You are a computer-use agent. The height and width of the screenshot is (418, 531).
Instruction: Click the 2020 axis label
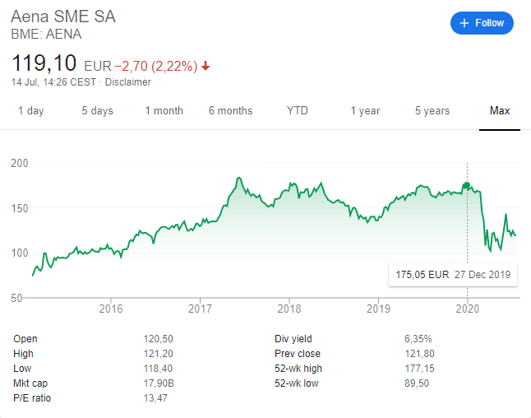pyautogui.click(x=468, y=309)
